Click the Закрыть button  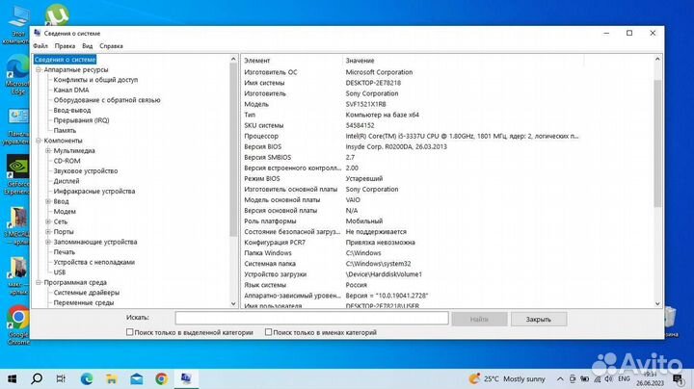point(539,319)
